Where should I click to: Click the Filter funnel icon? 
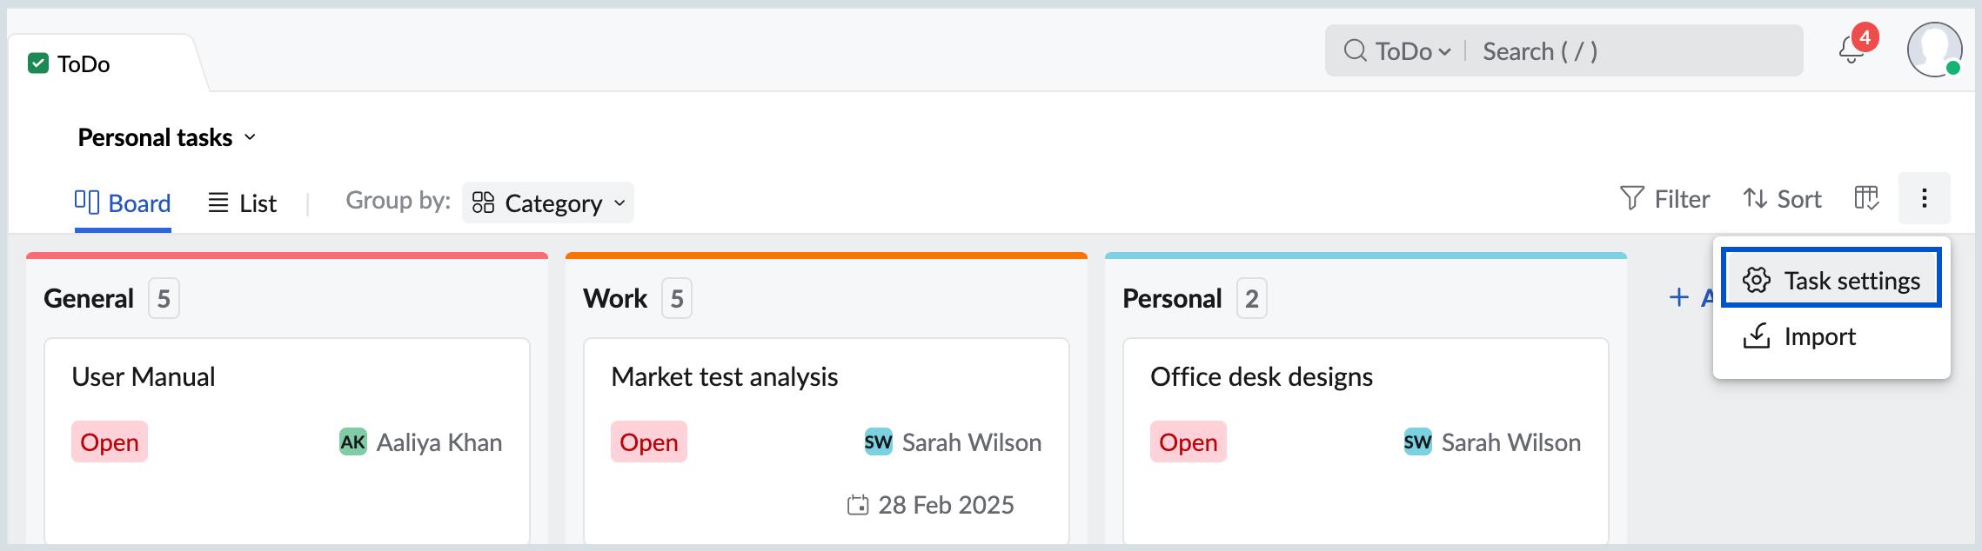point(1632,199)
